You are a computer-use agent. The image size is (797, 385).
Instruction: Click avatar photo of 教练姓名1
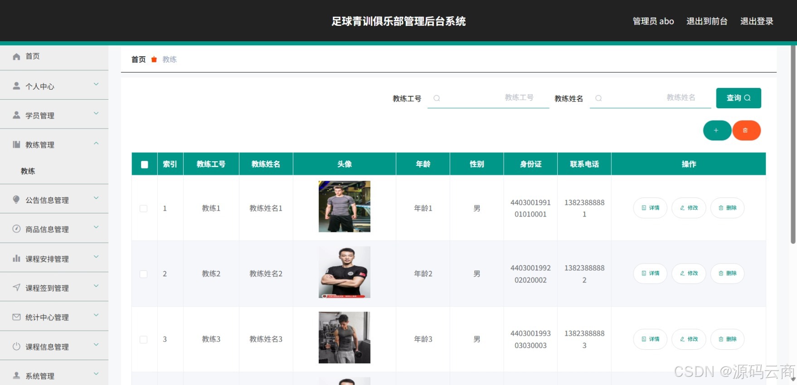coord(345,207)
